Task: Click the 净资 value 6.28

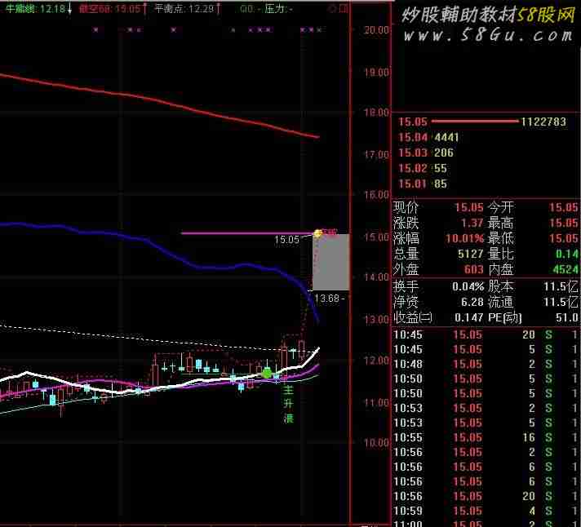Action: 472,302
